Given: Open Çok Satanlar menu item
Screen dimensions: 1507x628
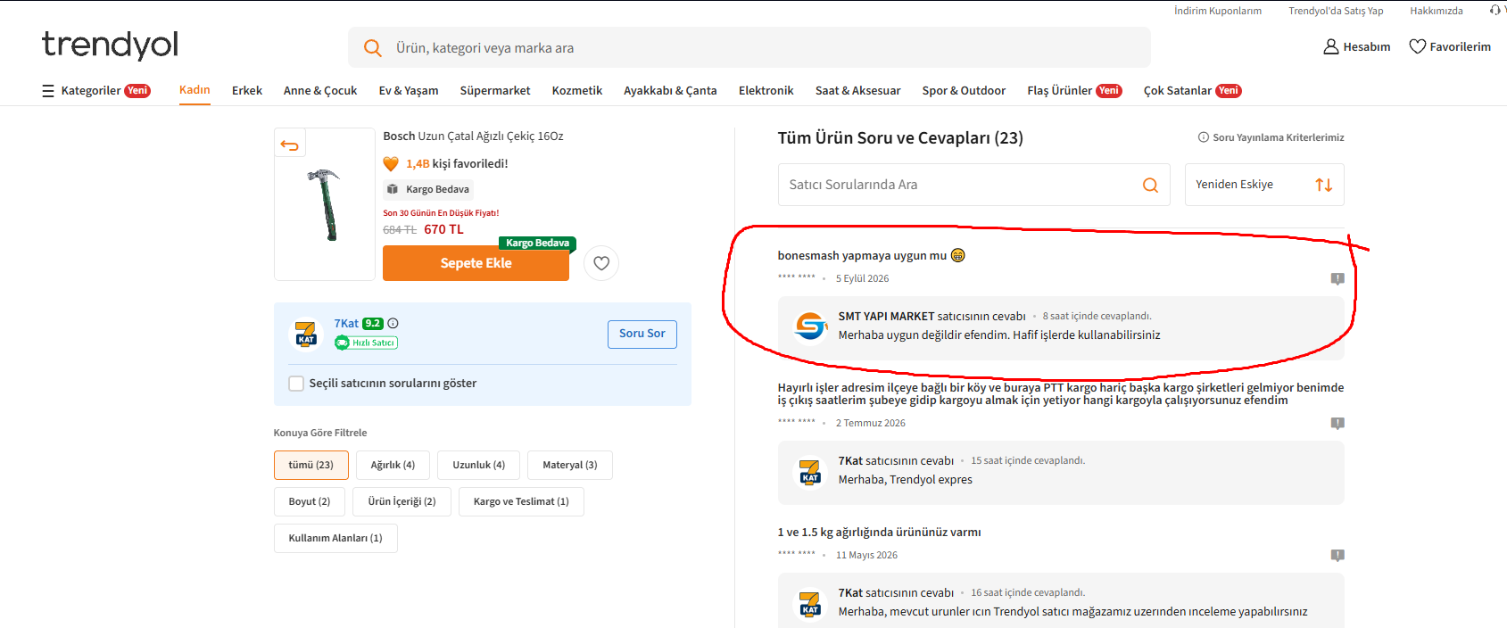Looking at the screenshot, I should click(1192, 91).
